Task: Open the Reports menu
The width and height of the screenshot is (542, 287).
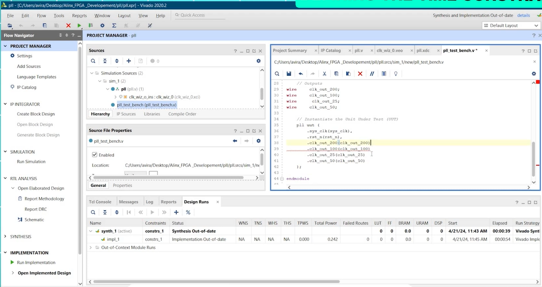Action: point(80,15)
